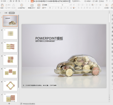Click the Cut (剪切) scissors icon

(x=6, y=5)
